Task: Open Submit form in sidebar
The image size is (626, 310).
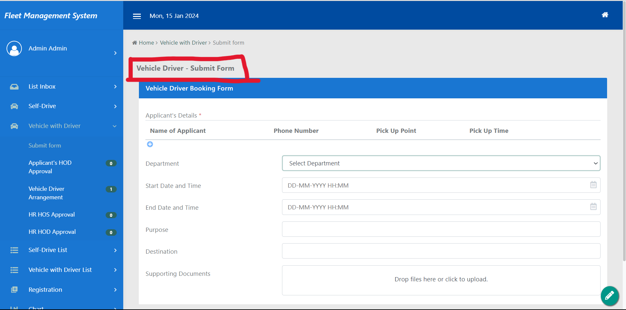Action: (45, 146)
